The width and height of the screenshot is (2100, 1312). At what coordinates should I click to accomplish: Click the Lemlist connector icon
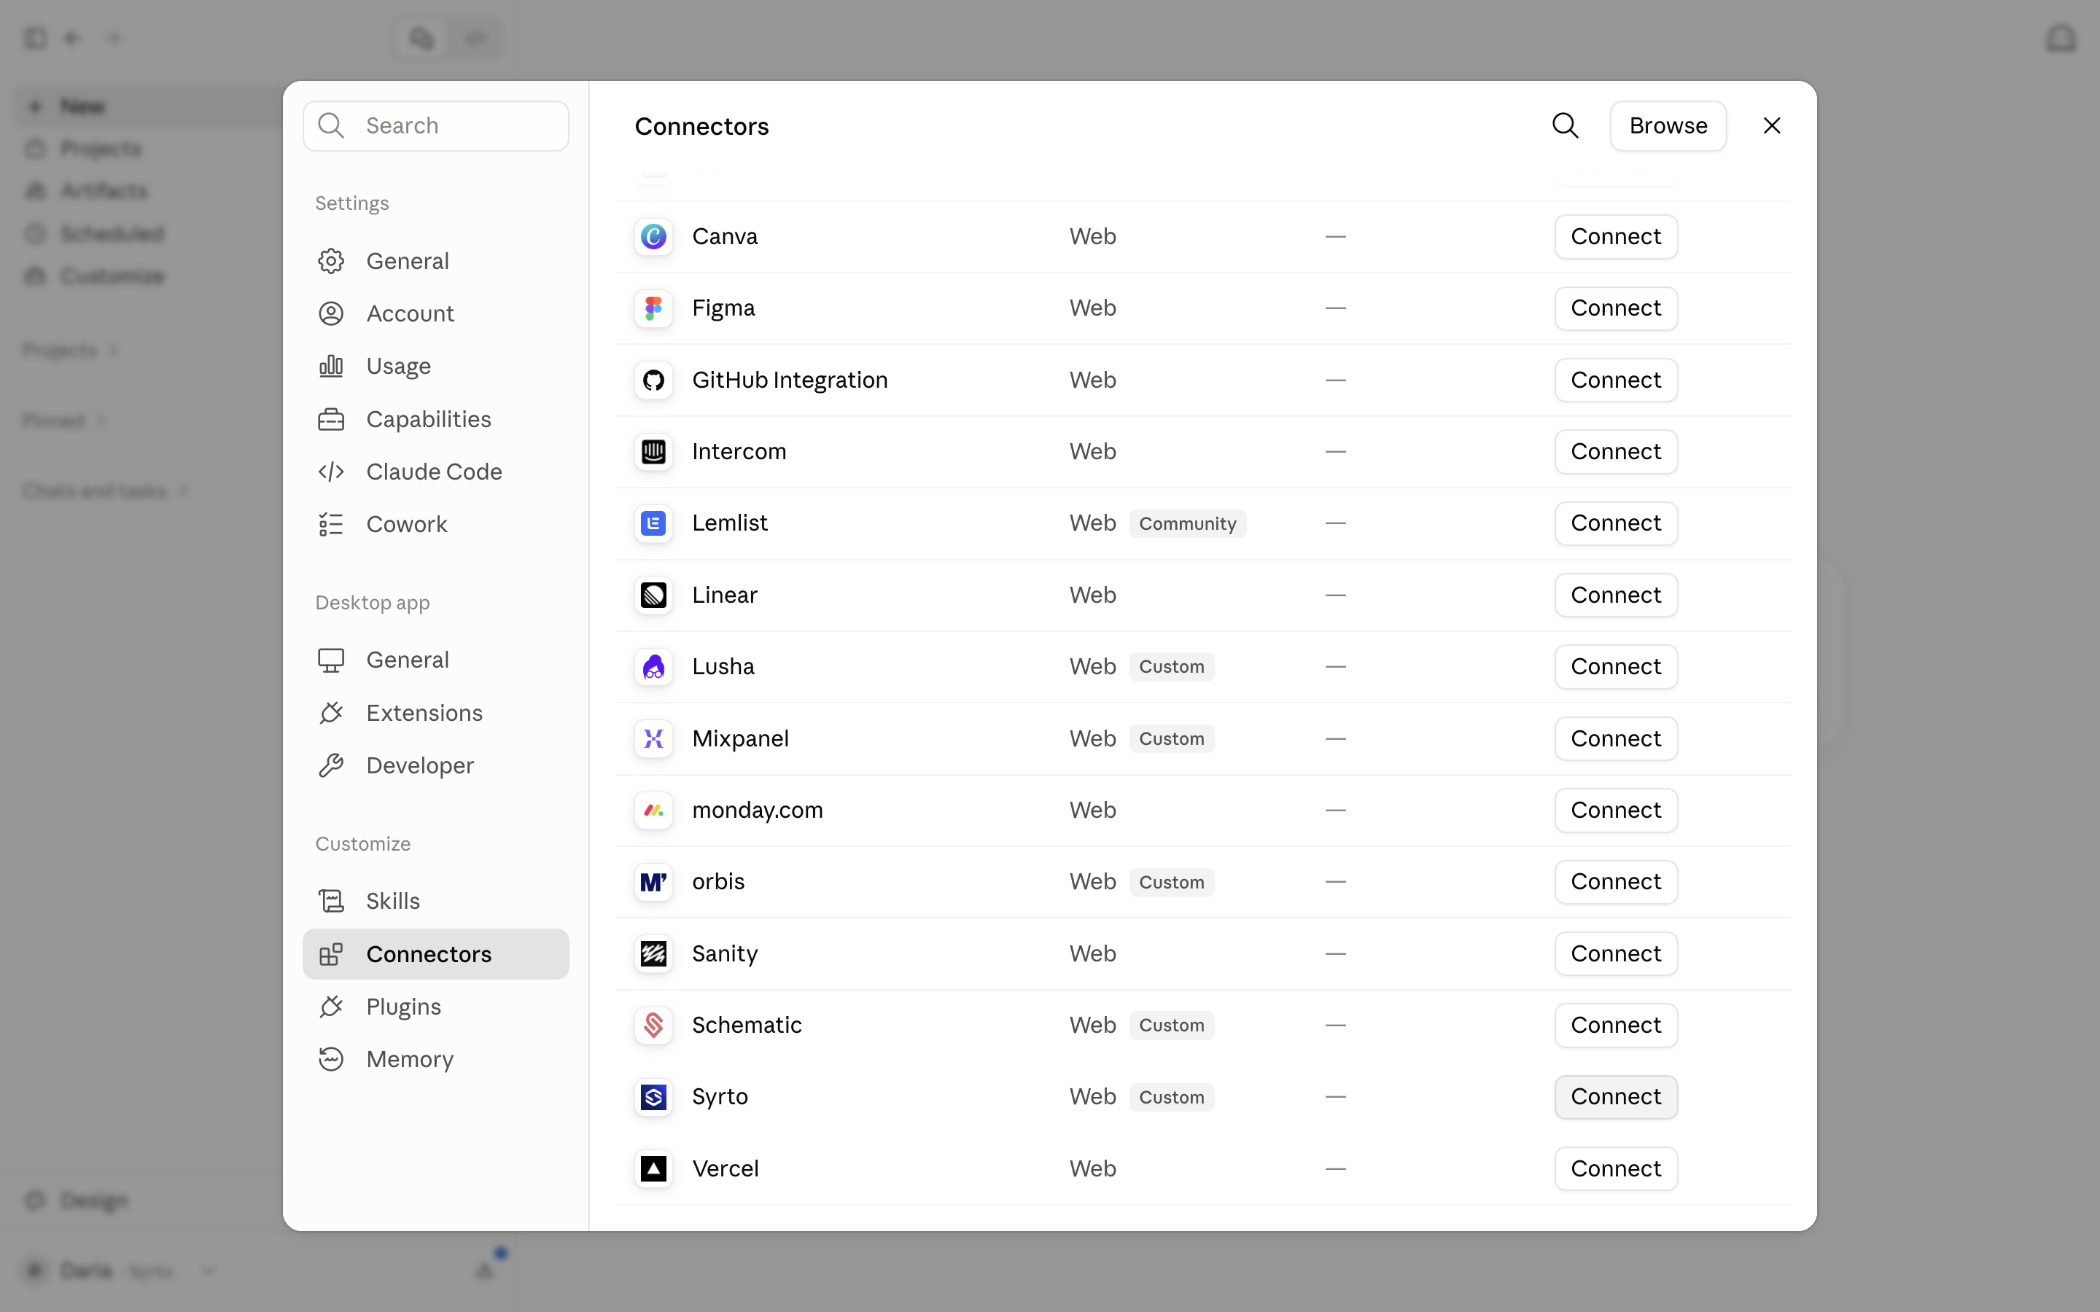[653, 523]
